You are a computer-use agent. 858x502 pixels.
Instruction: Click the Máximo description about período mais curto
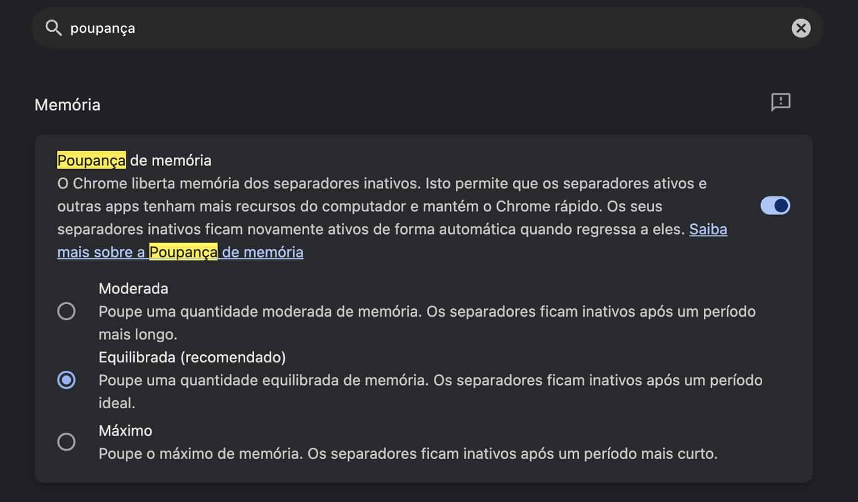pyautogui.click(x=408, y=454)
